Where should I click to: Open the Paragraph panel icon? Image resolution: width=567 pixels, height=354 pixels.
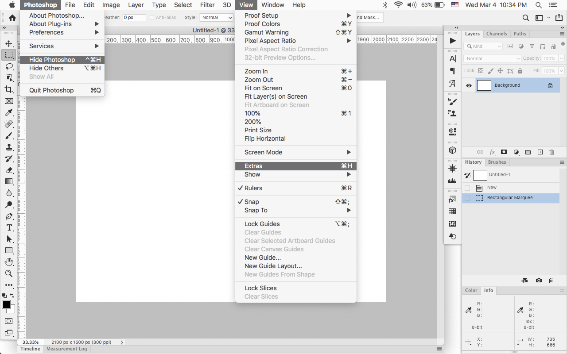click(x=452, y=71)
